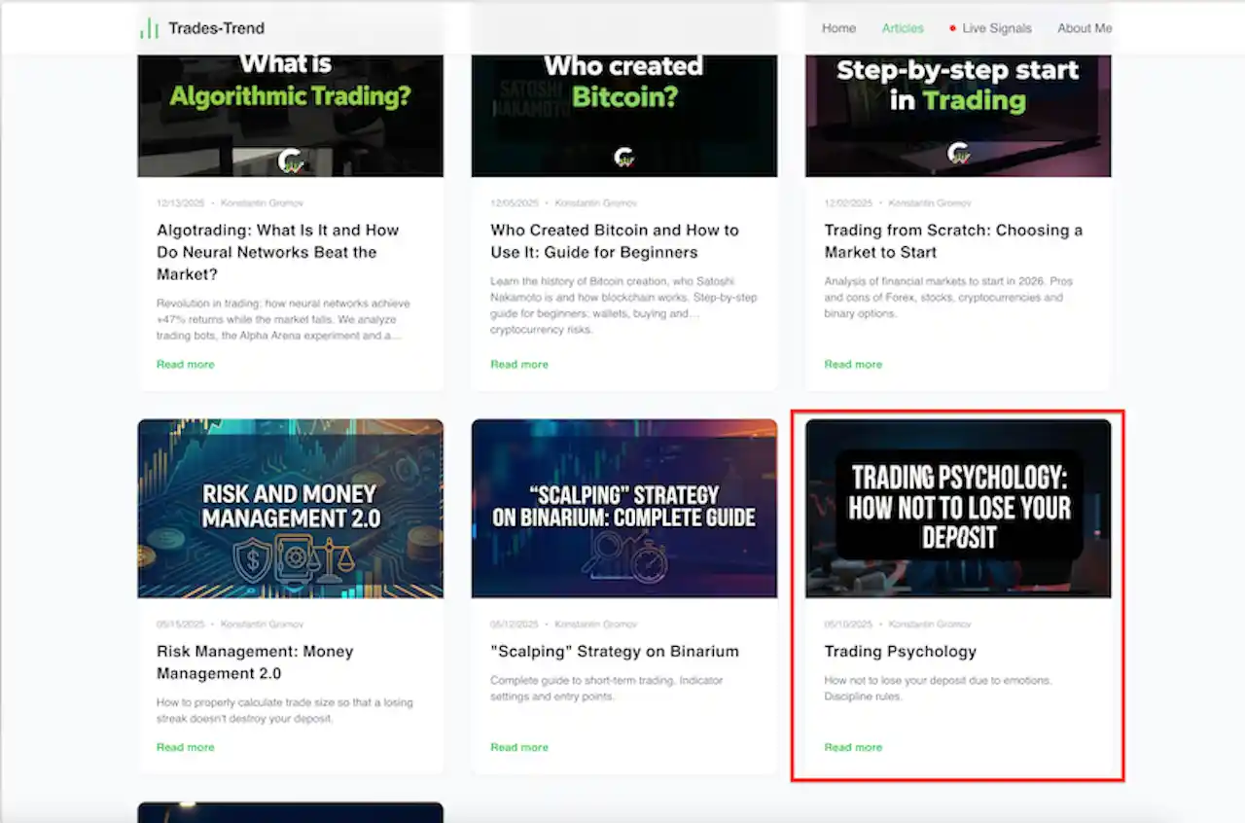Click the Trades-Trend bar chart logo icon
The width and height of the screenshot is (1245, 823).
pos(149,28)
